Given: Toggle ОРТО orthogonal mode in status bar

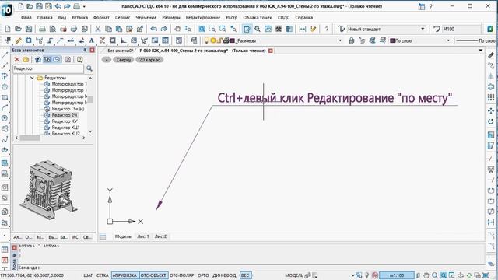Looking at the screenshot, I should point(203,275).
